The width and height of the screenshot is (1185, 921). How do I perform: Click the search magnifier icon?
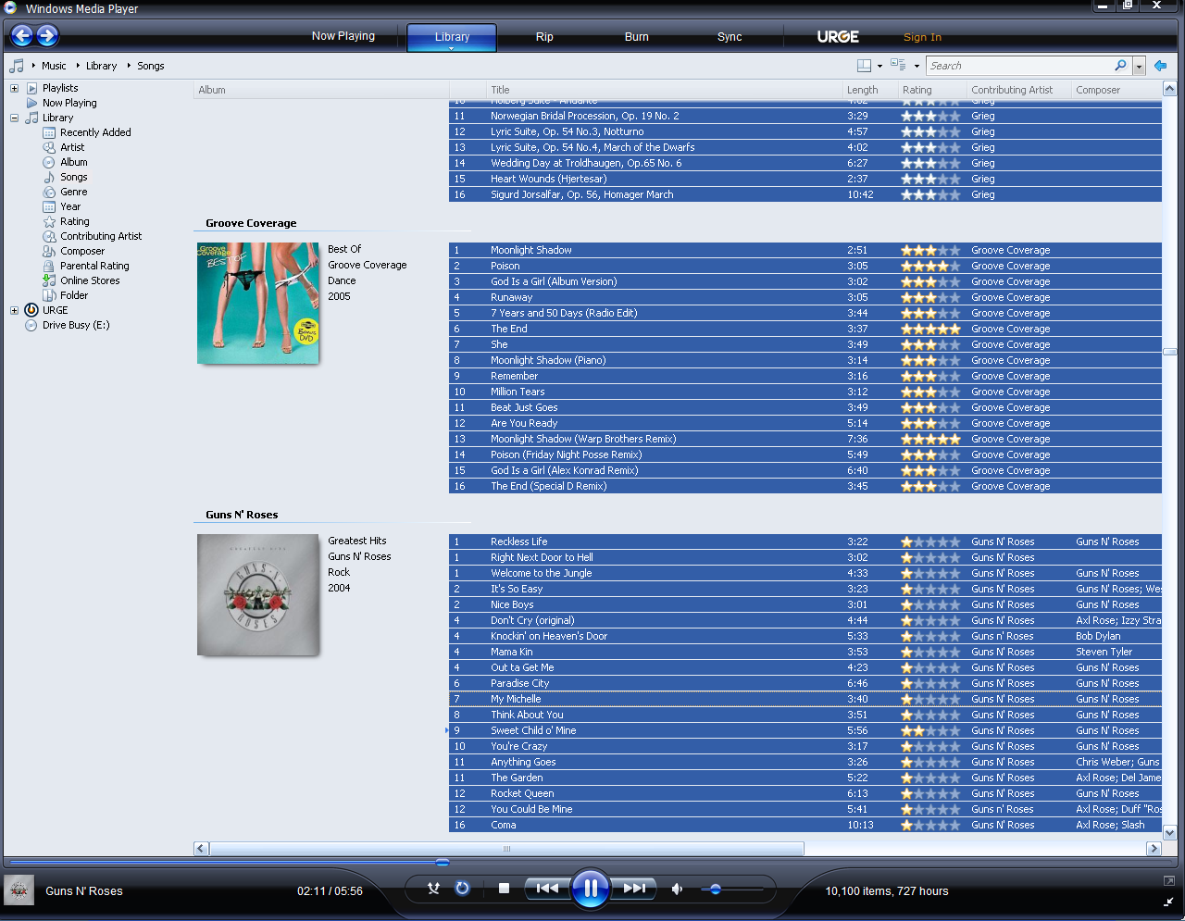(x=1120, y=66)
